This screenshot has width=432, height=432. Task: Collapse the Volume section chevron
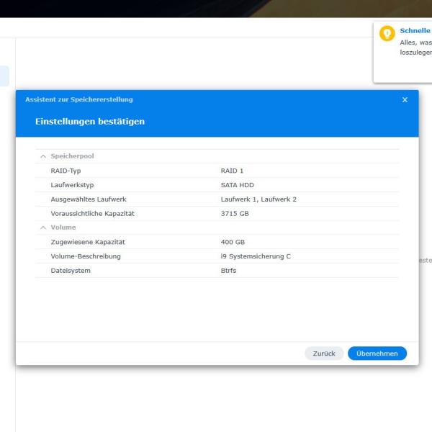point(43,228)
